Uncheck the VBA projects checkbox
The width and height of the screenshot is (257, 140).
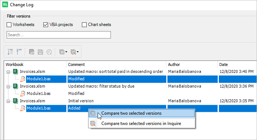click(x=46, y=25)
